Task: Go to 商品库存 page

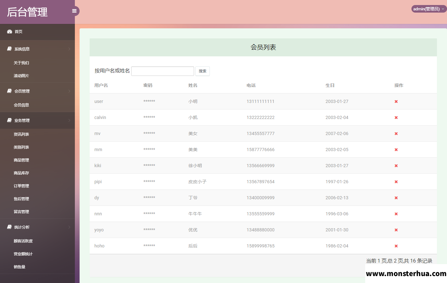Action: click(21, 173)
